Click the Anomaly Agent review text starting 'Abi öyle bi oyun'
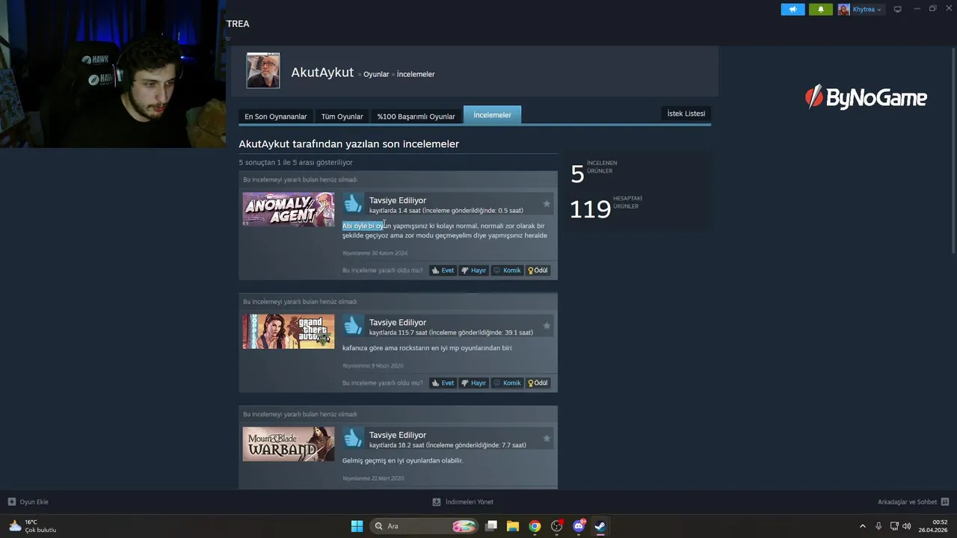 [445, 230]
